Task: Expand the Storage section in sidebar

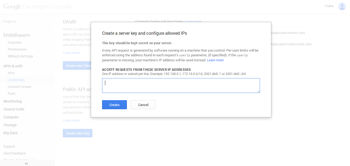Action: 10,125
